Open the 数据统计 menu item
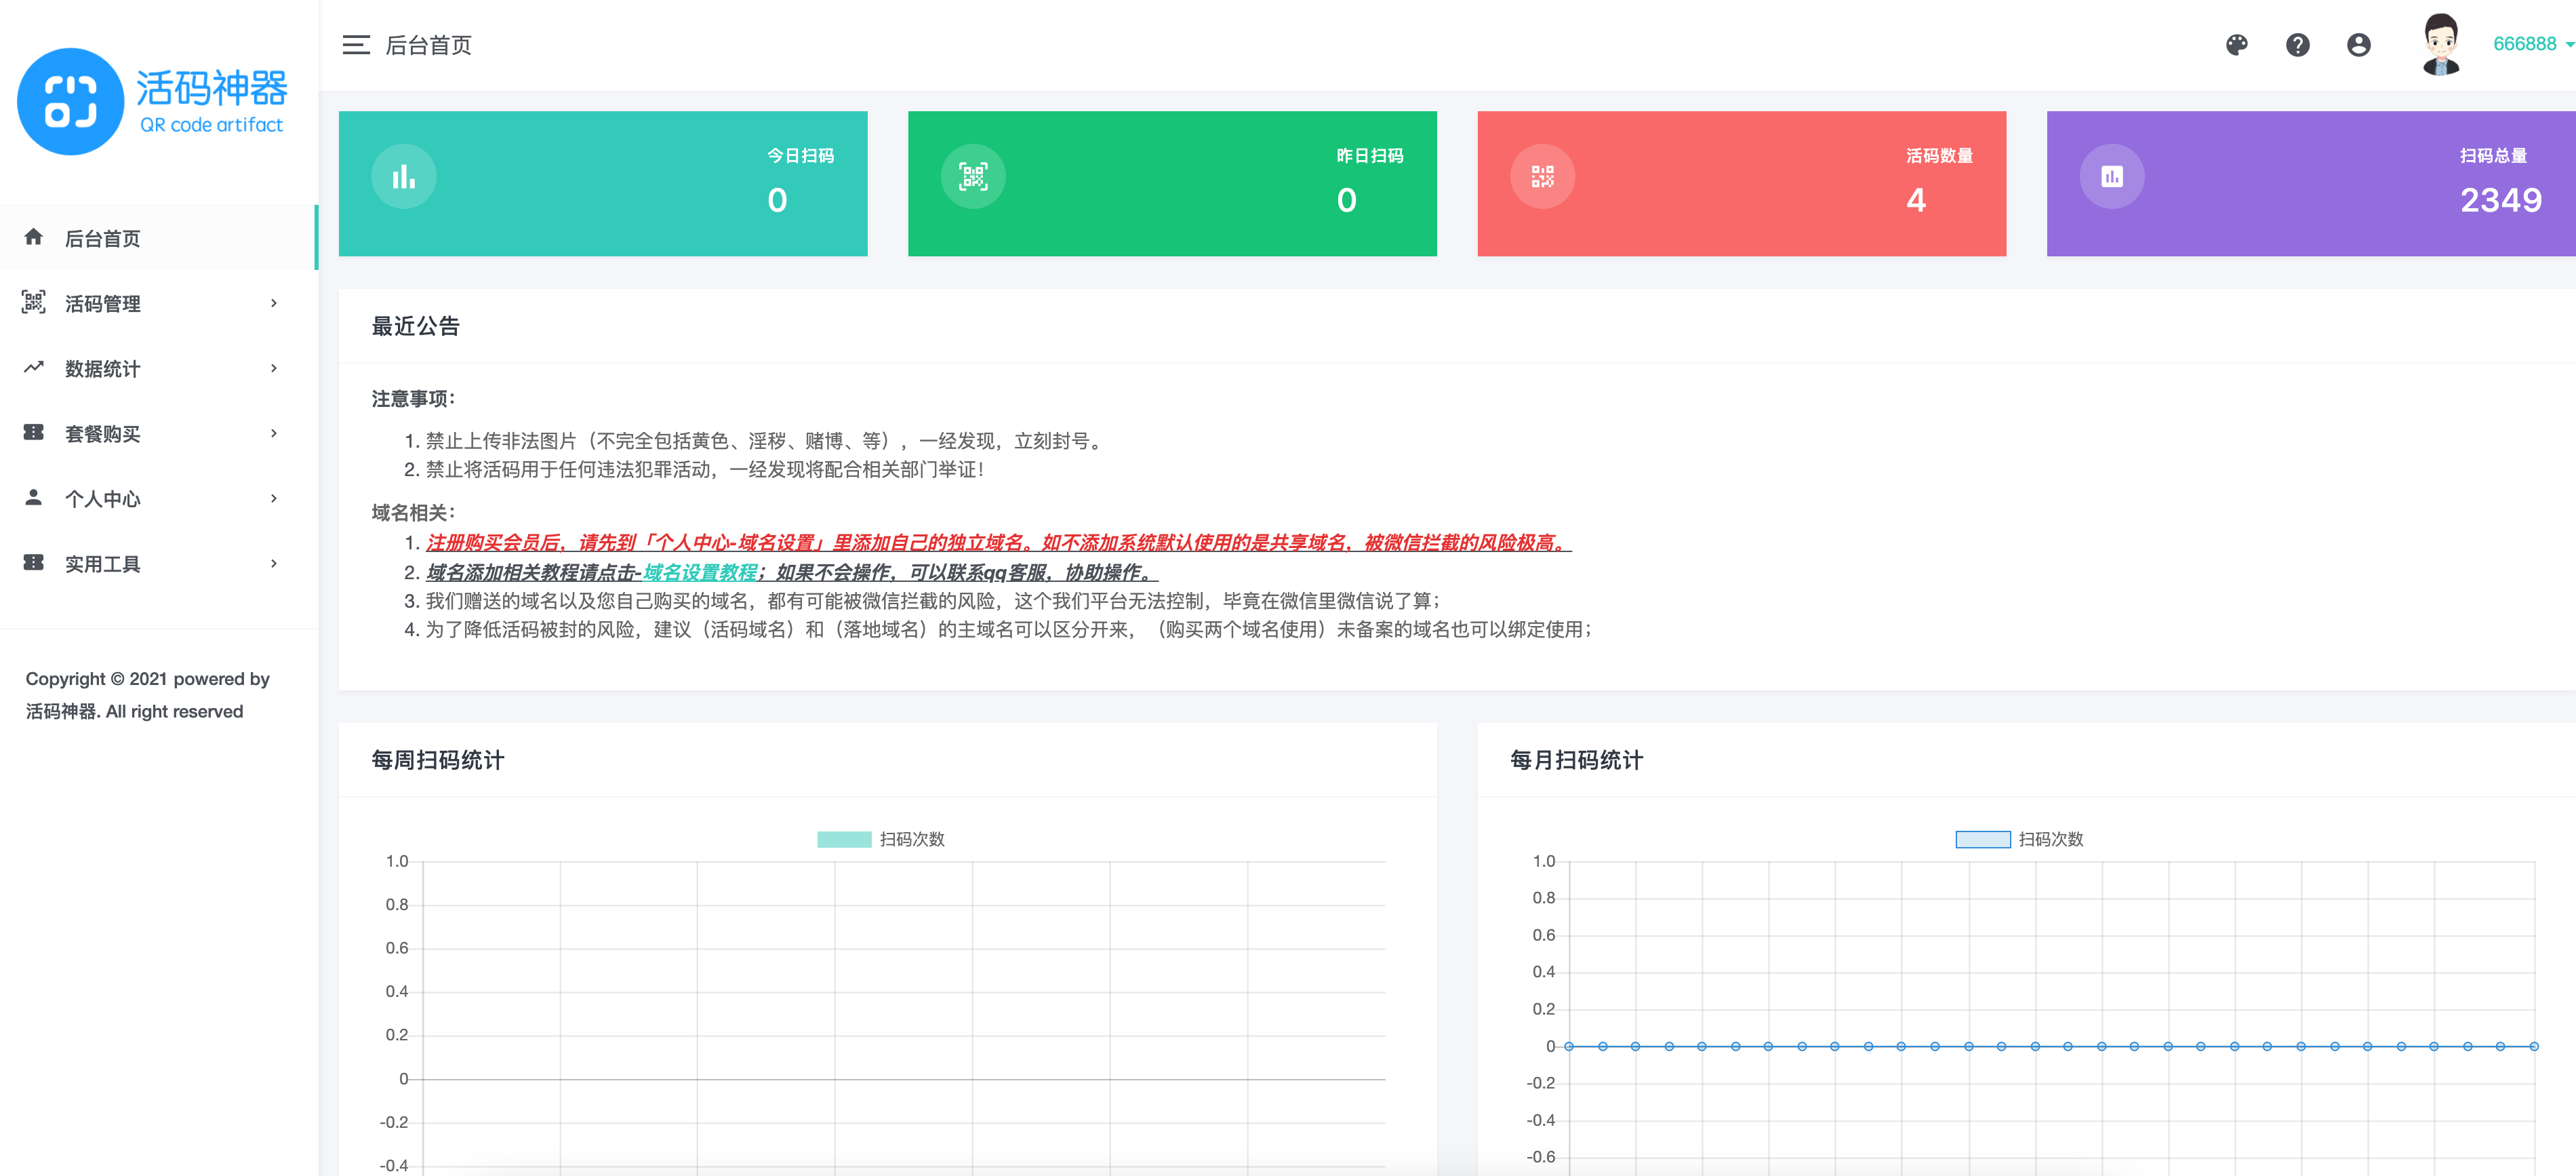The image size is (2576, 1176). click(159, 368)
